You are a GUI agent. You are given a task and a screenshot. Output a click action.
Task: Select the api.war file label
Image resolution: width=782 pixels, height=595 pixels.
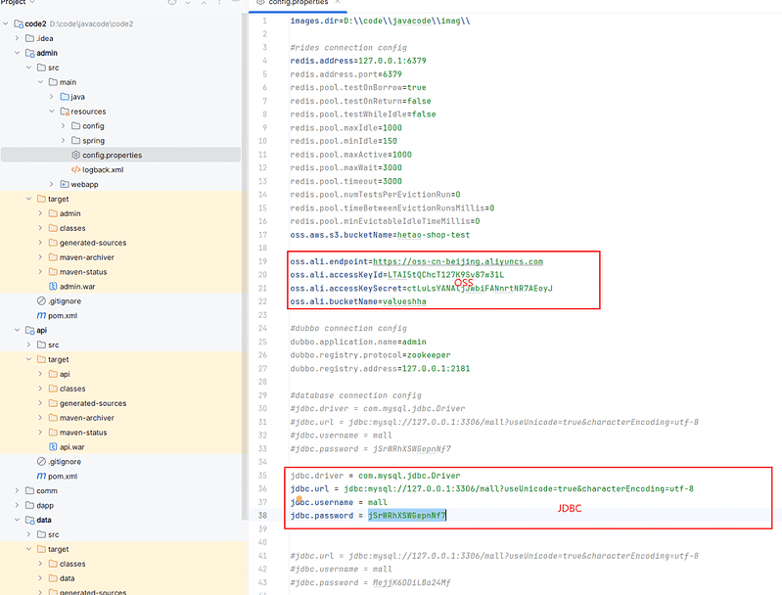click(x=71, y=447)
